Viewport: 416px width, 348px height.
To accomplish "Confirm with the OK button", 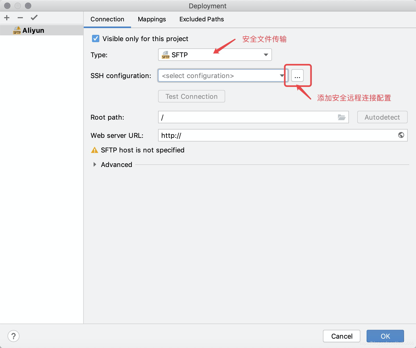I will click(385, 336).
